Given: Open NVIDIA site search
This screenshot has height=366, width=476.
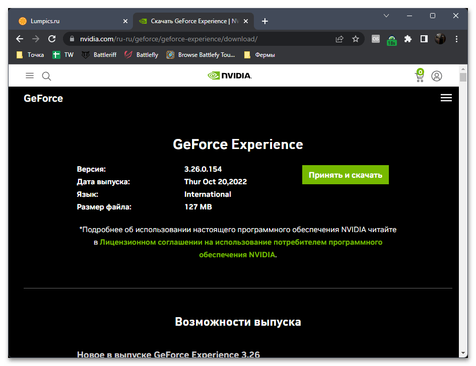Looking at the screenshot, I should pos(46,76).
